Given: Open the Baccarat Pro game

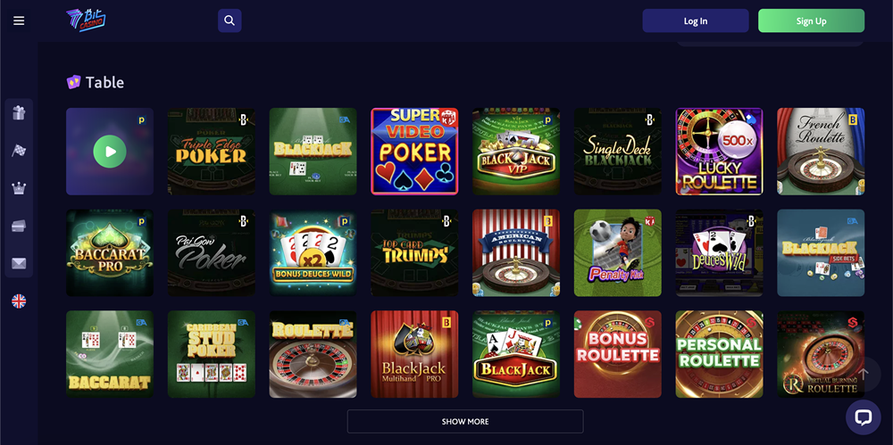Looking at the screenshot, I should 110,252.
